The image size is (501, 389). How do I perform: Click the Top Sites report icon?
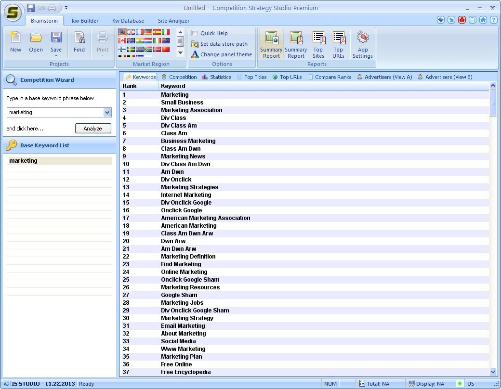click(x=318, y=43)
